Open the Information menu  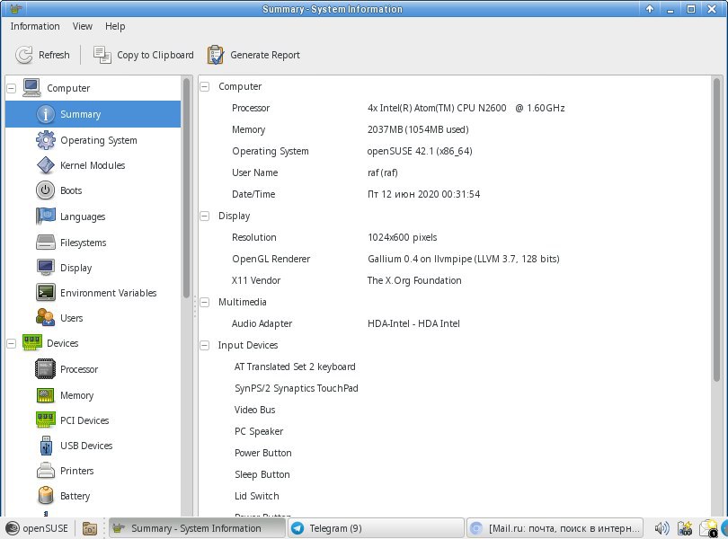[x=35, y=26]
